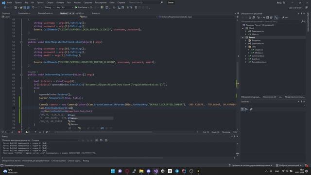Click Property Pages wrench in Properties panel
The width and height of the screenshot is (311, 175).
tap(251, 109)
